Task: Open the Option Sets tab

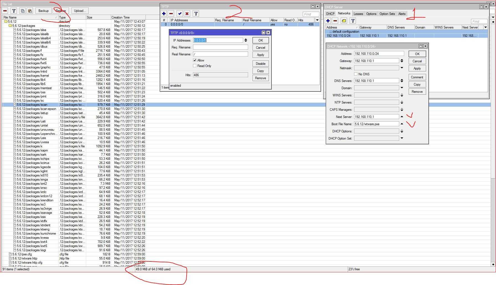Action: (x=387, y=14)
